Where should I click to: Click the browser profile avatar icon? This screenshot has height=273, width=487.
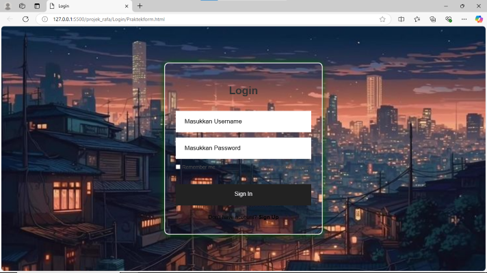[8, 5]
